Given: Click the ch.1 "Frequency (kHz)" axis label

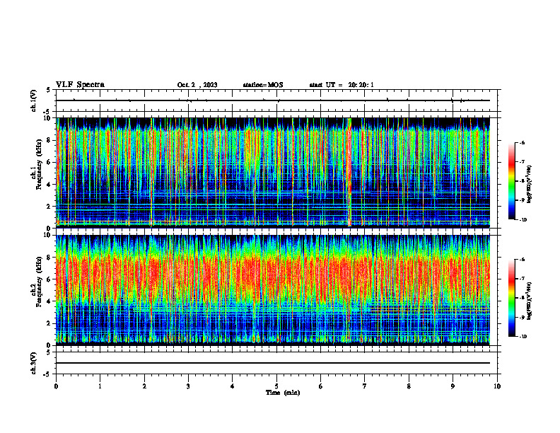Looking at the screenshot, I should point(39,164).
